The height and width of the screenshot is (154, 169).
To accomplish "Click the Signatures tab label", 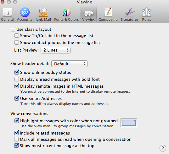I will [129, 19].
